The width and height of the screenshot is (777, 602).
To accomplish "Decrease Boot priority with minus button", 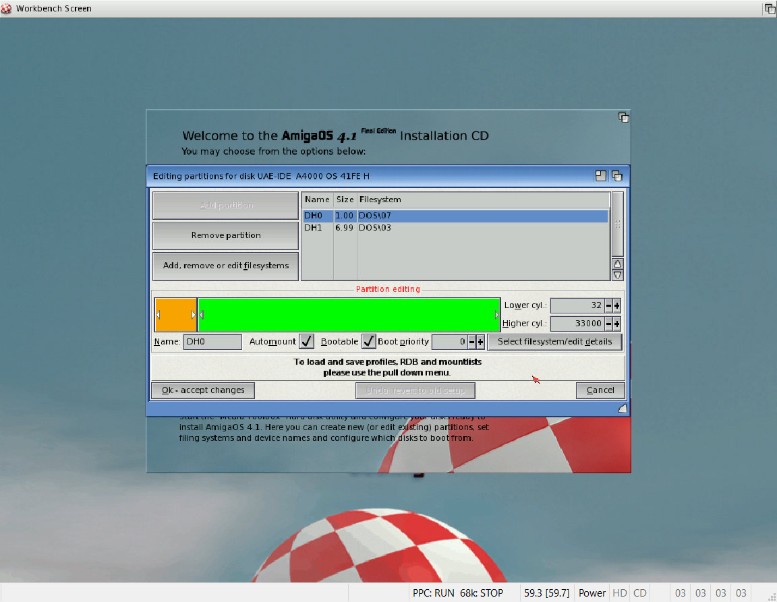I will (x=471, y=341).
